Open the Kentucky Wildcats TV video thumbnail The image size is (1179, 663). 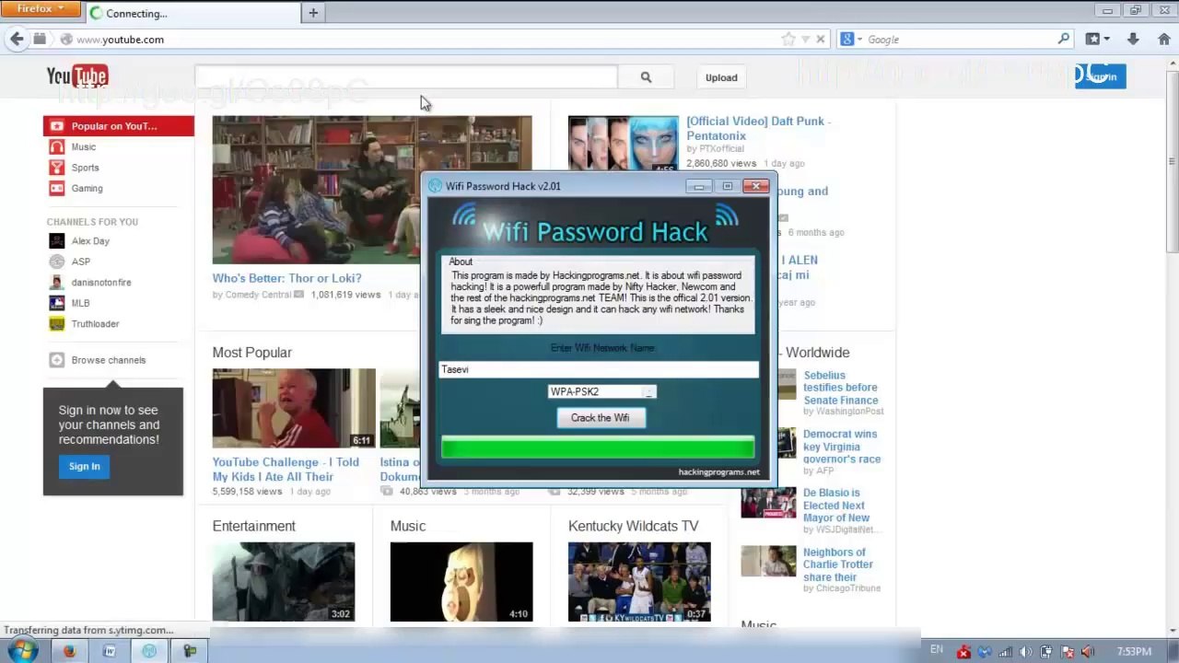click(x=639, y=581)
